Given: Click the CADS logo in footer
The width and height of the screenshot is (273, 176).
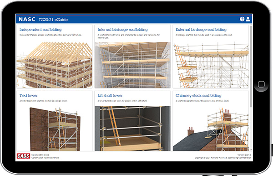Looking at the screenshot, I should pyautogui.click(x=23, y=156).
